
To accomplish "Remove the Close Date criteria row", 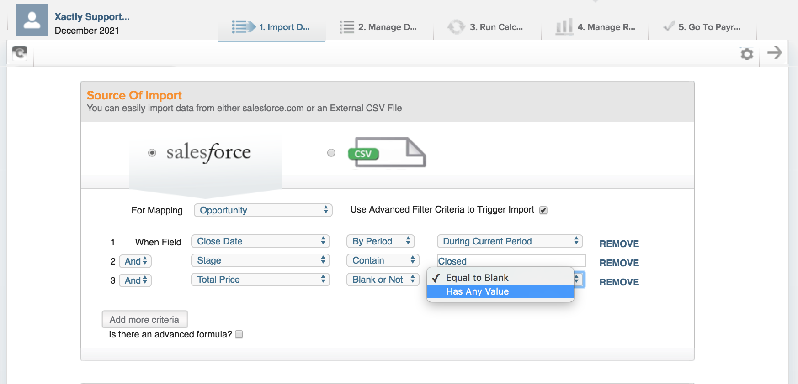I will point(619,244).
